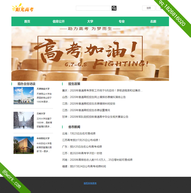
Task: Open the 信息公开 navigation item
Action: pyautogui.click(x=59, y=22)
